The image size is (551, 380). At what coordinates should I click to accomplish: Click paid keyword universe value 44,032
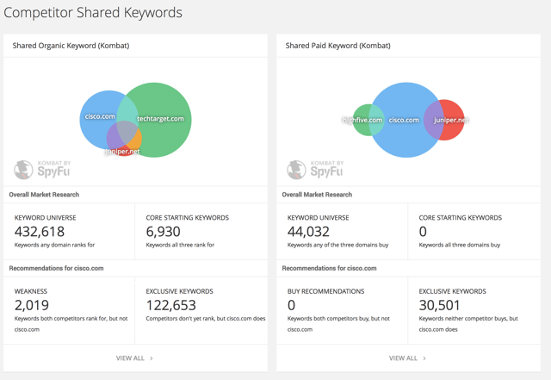(308, 232)
